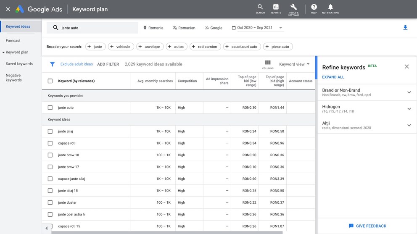Check the 'jante duster' checkbox

50,202
